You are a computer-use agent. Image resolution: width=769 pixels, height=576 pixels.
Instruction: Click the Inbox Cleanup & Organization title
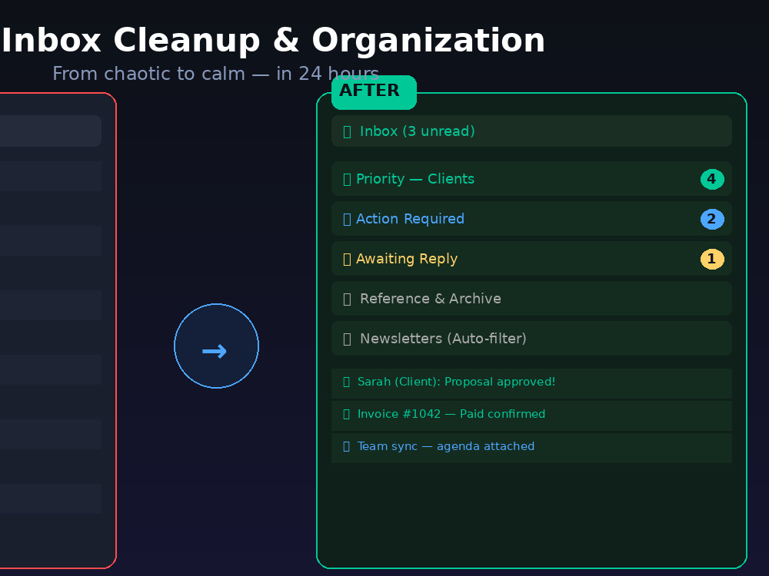pyautogui.click(x=273, y=41)
